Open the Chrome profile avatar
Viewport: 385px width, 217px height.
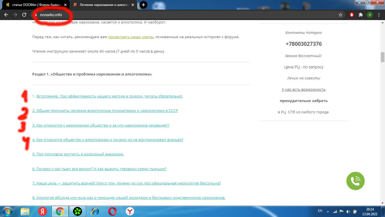369,15
